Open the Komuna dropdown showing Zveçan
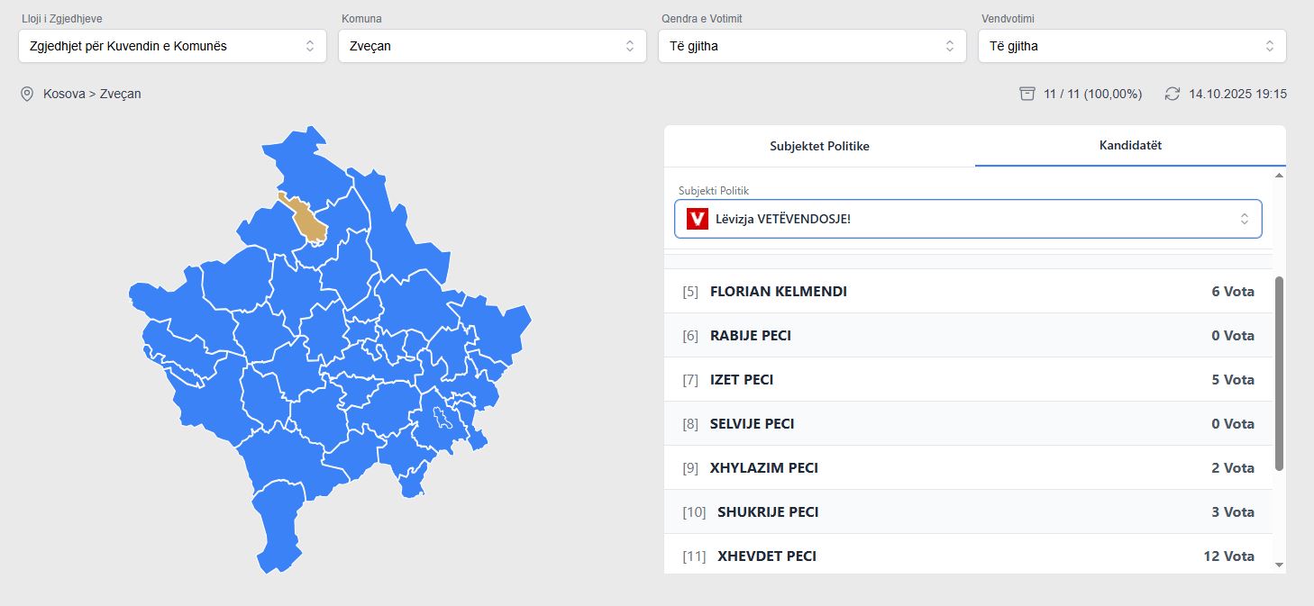 (x=492, y=46)
